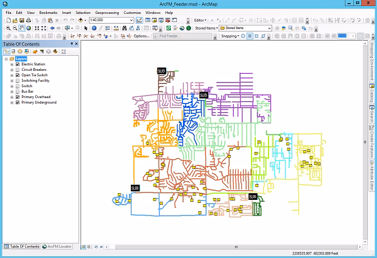Expand the Open Tie Switch layer

pyautogui.click(x=12, y=75)
